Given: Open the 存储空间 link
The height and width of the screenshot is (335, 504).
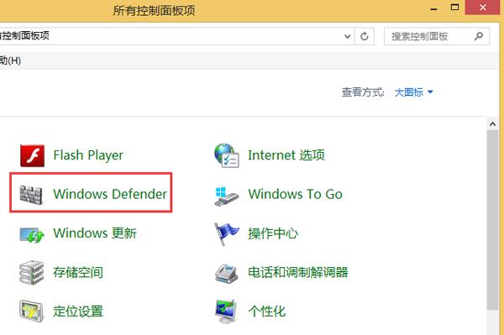Looking at the screenshot, I should pyautogui.click(x=78, y=272).
